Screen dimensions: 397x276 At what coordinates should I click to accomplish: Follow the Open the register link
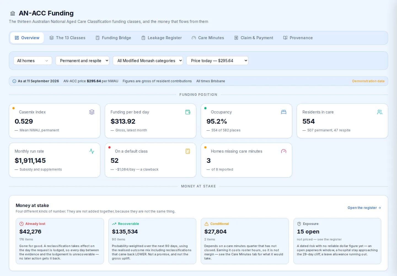click(x=364, y=208)
